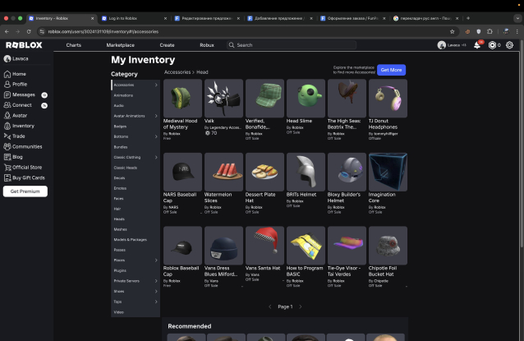Go to Marketplace in the top navigation
Image resolution: width=524 pixels, height=341 pixels.
(x=120, y=45)
